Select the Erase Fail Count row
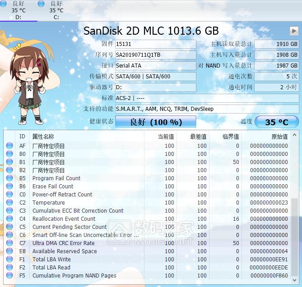Viewport: 302px width, 287px height. click(147, 186)
